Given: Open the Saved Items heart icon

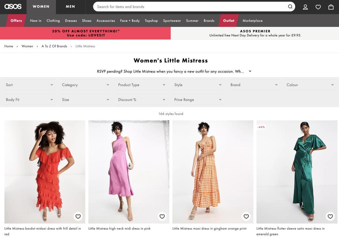Looking at the screenshot, I should pyautogui.click(x=318, y=7).
